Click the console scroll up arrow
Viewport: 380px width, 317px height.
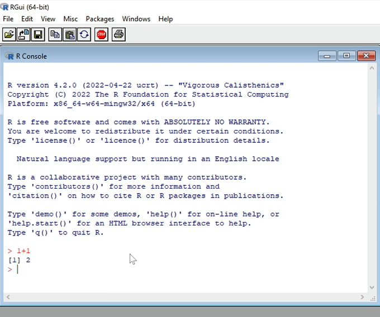[x=372, y=68]
